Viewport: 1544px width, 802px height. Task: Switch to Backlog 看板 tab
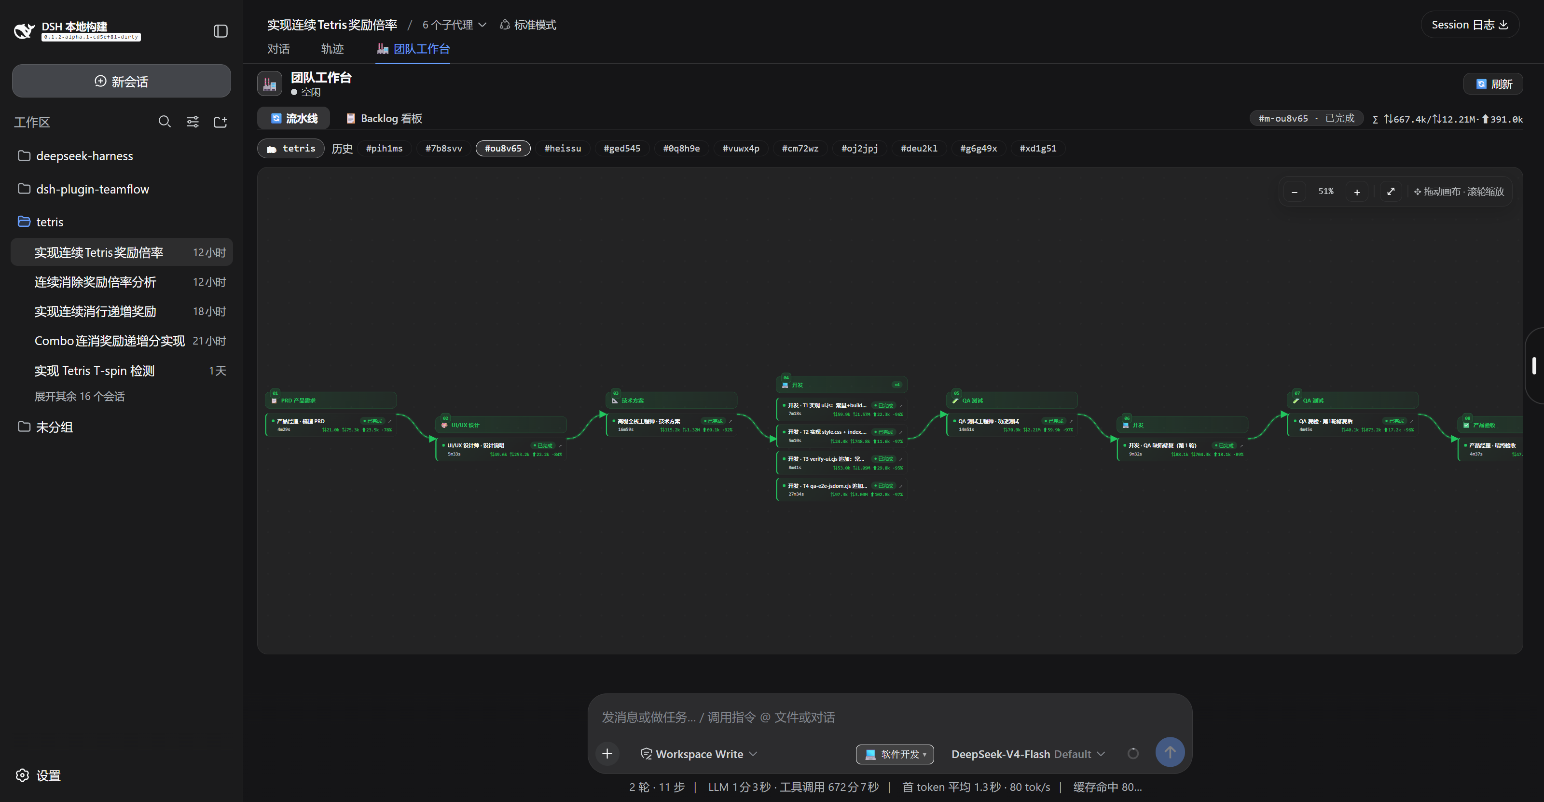pyautogui.click(x=384, y=118)
